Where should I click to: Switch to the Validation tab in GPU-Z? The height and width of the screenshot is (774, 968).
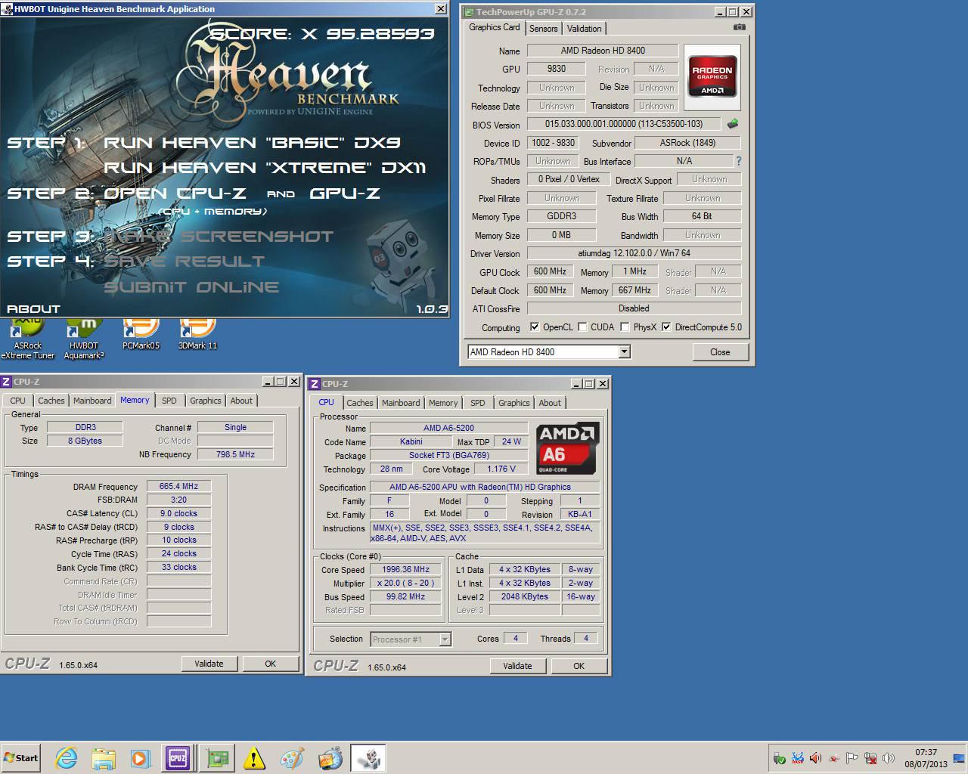[x=584, y=29]
